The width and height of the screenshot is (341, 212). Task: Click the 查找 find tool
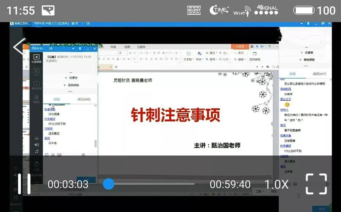[239, 53]
